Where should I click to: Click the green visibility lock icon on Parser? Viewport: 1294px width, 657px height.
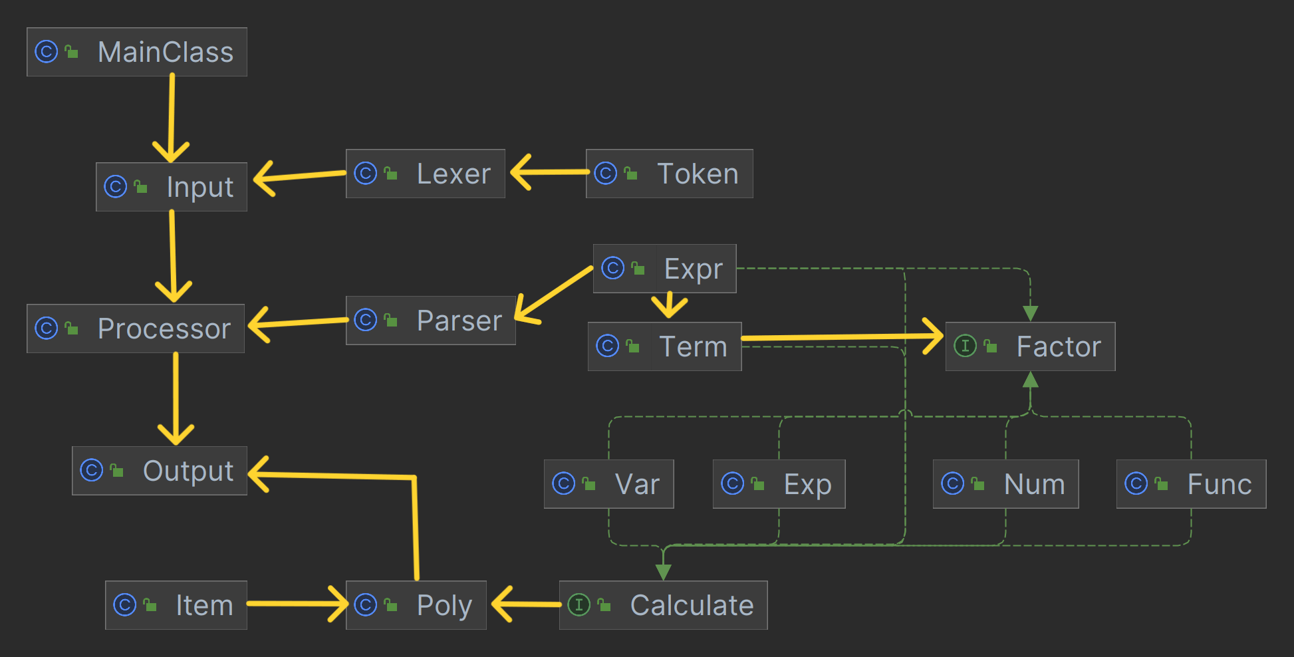pos(391,320)
